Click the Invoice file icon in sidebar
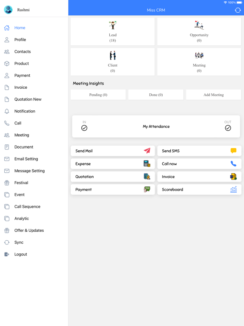 tap(7, 87)
